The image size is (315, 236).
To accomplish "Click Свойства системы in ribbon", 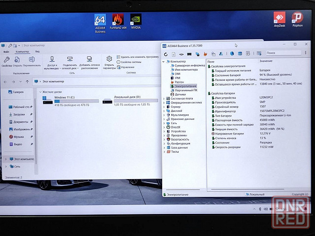I will tap(129, 62).
